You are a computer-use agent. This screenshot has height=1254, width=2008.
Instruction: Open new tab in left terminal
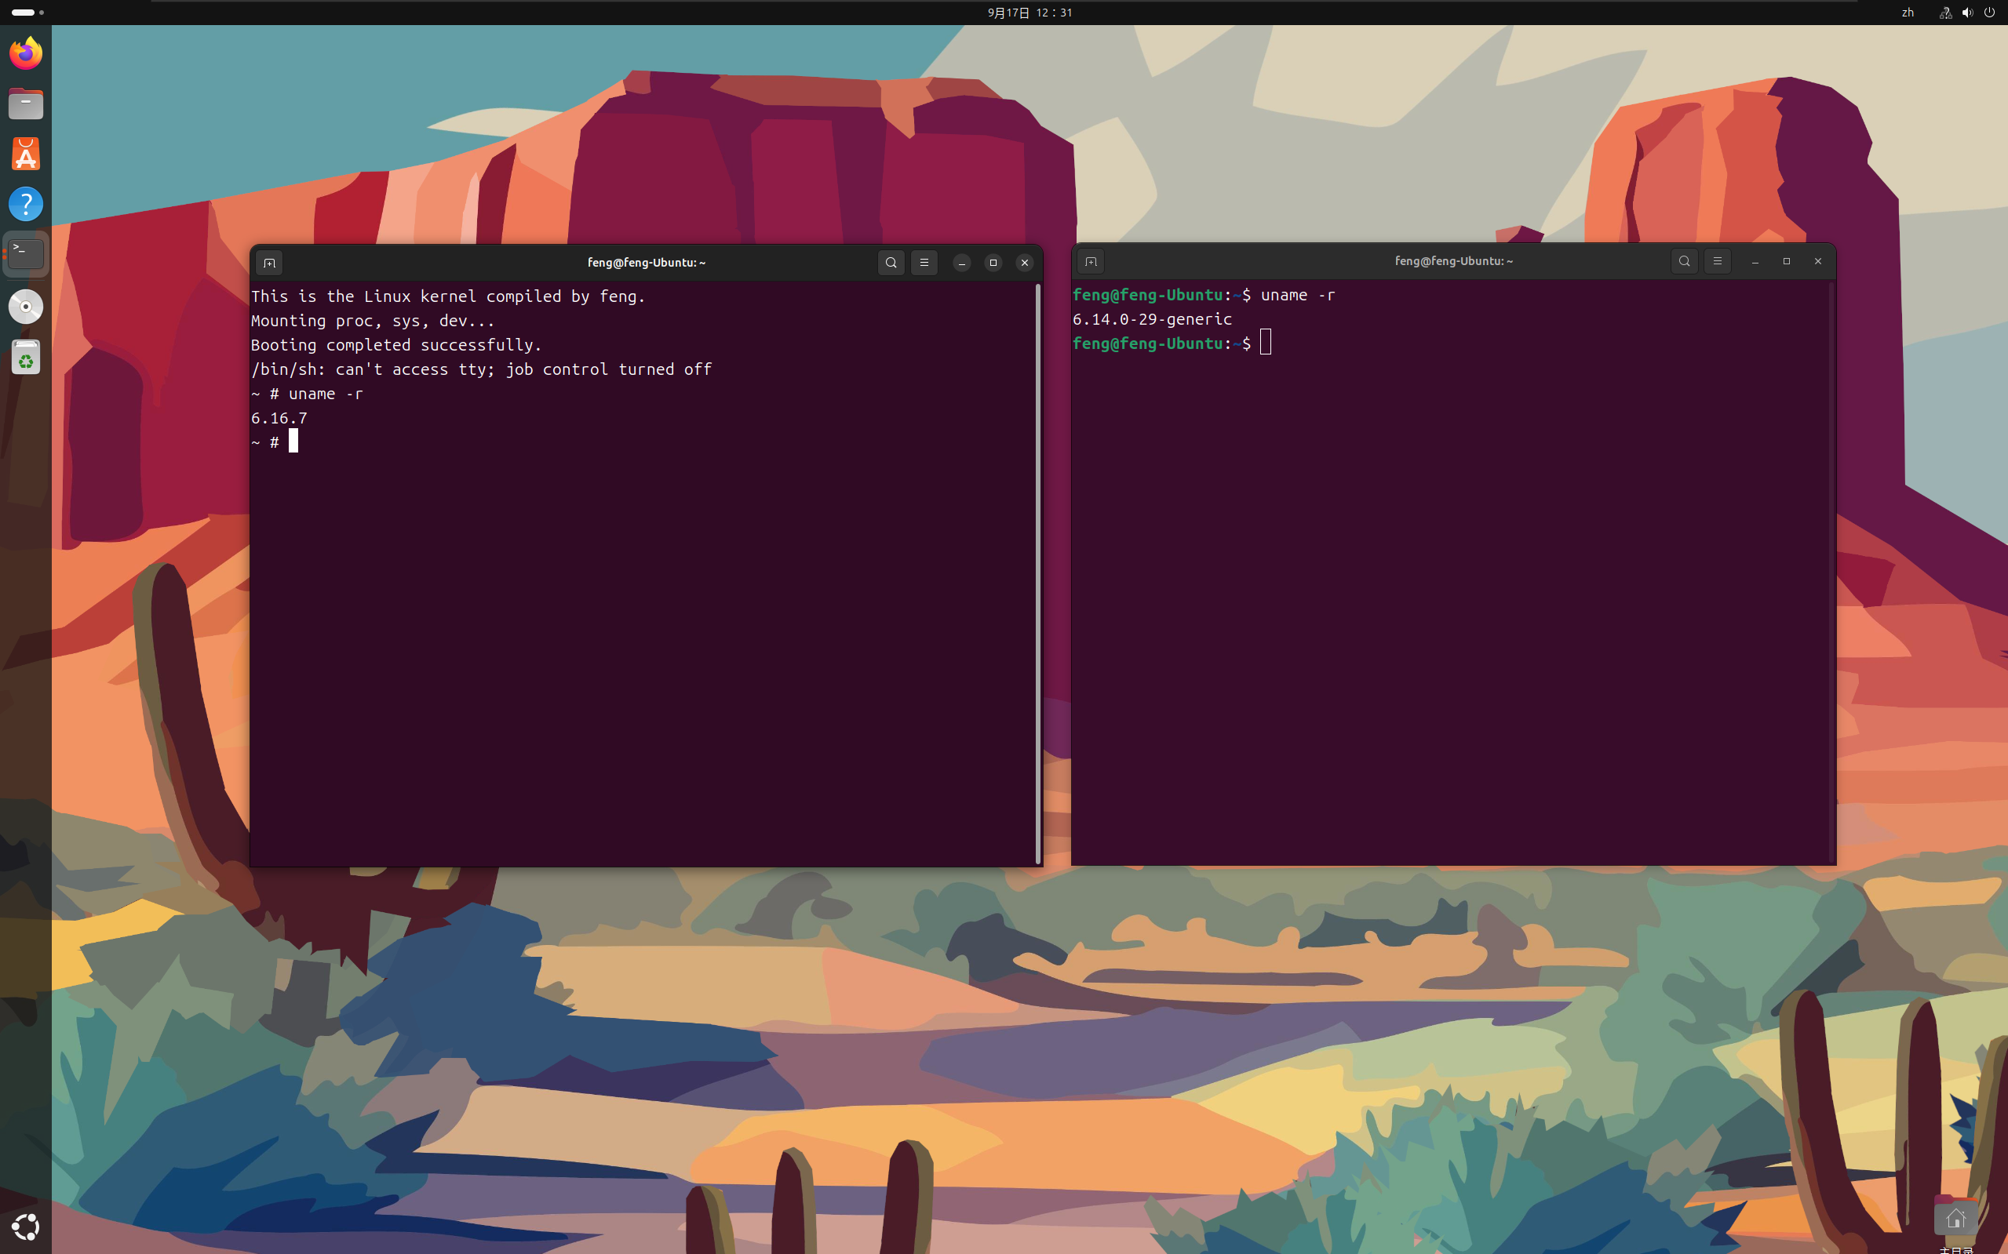tap(269, 263)
